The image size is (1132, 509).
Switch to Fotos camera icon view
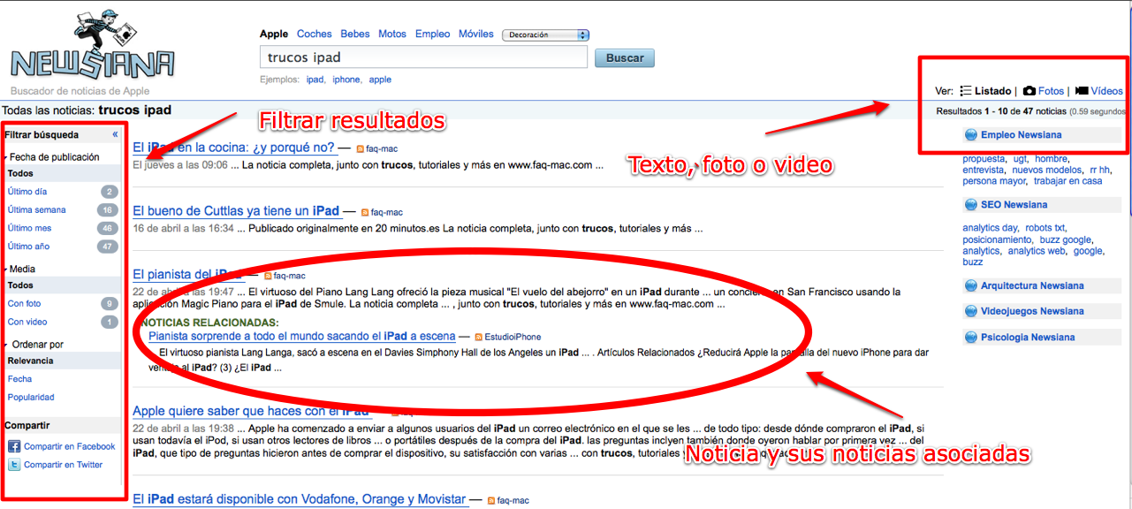coord(1029,91)
